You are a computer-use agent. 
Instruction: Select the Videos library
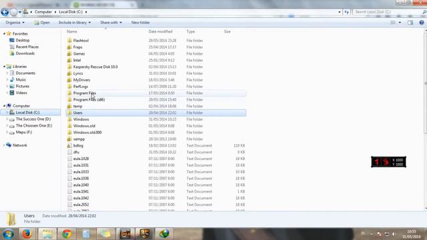point(21,93)
